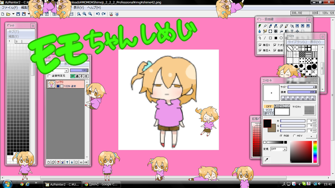Viewport: 335px width, 188px height.
Task: Click the layer OFF green button
Action: point(72,76)
